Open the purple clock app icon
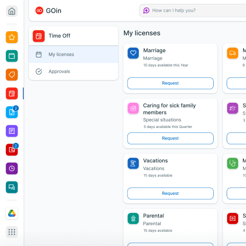The height and width of the screenshot is (246, 246). pos(12,169)
